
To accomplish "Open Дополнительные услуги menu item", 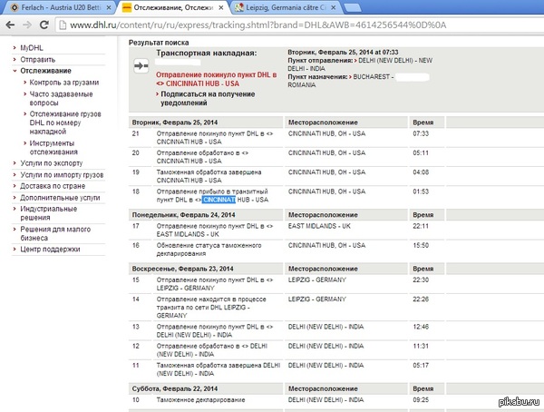I will 60,198.
